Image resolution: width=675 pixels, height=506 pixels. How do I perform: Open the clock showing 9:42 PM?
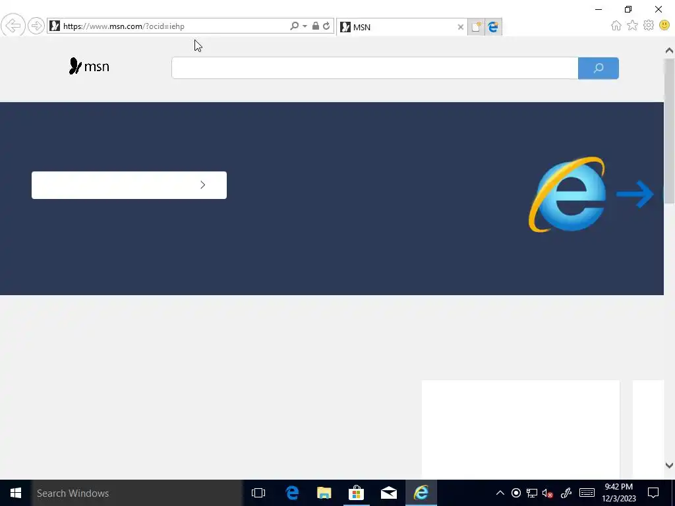[618, 493]
